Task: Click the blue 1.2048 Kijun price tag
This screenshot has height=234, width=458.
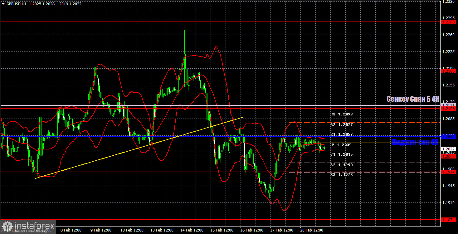Action: click(x=449, y=137)
